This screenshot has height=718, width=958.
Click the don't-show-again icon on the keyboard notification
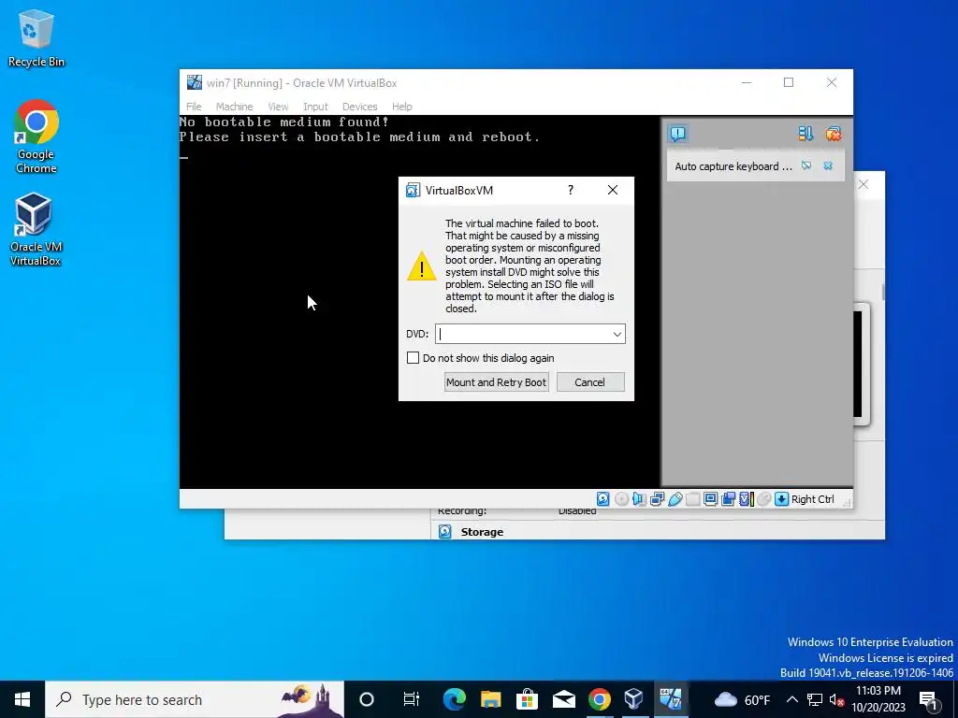click(806, 165)
